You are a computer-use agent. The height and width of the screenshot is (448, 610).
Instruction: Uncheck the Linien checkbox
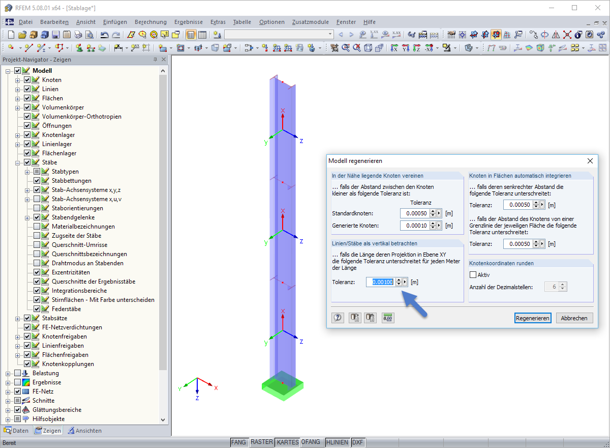(27, 89)
